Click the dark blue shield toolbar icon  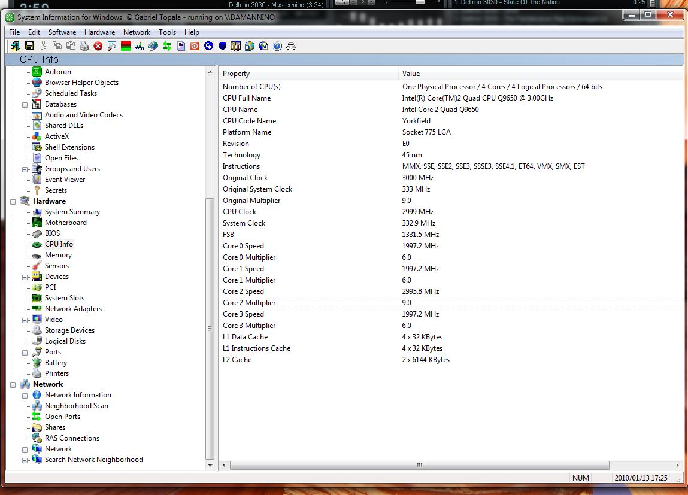tap(223, 46)
